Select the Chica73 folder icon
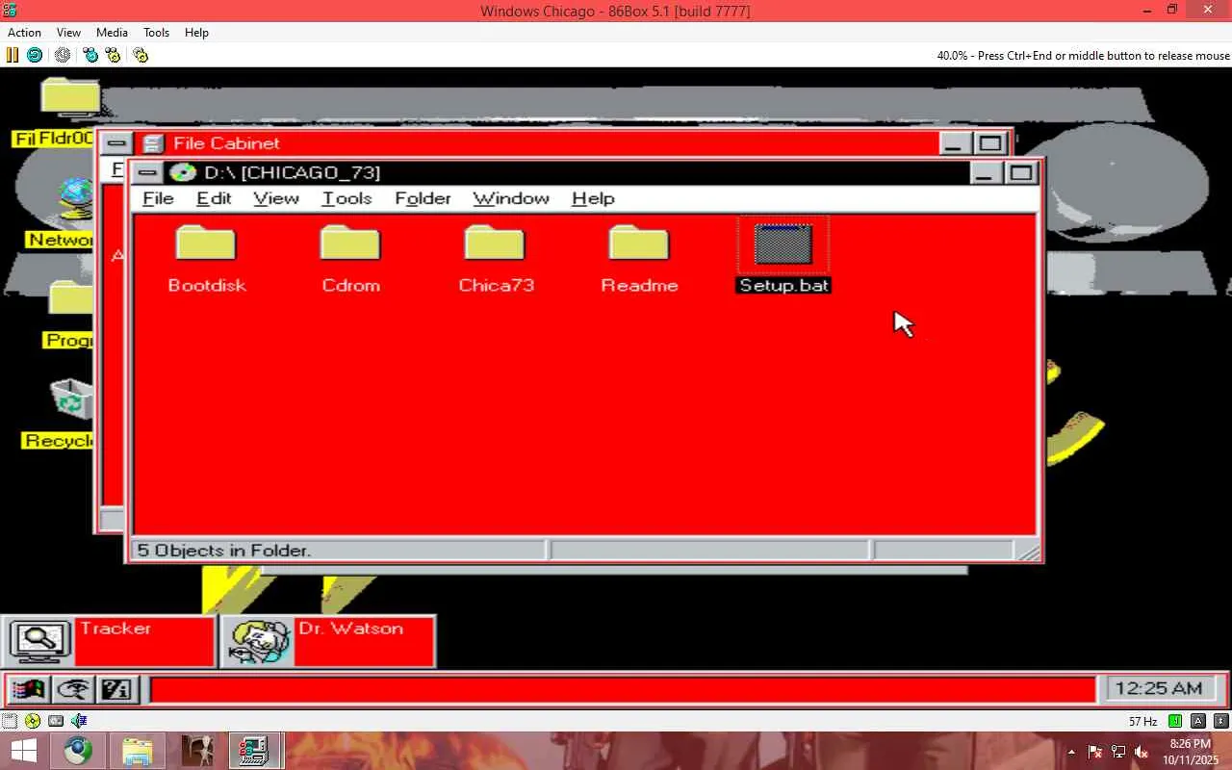Viewport: 1232px width, 770px height. pos(495,244)
